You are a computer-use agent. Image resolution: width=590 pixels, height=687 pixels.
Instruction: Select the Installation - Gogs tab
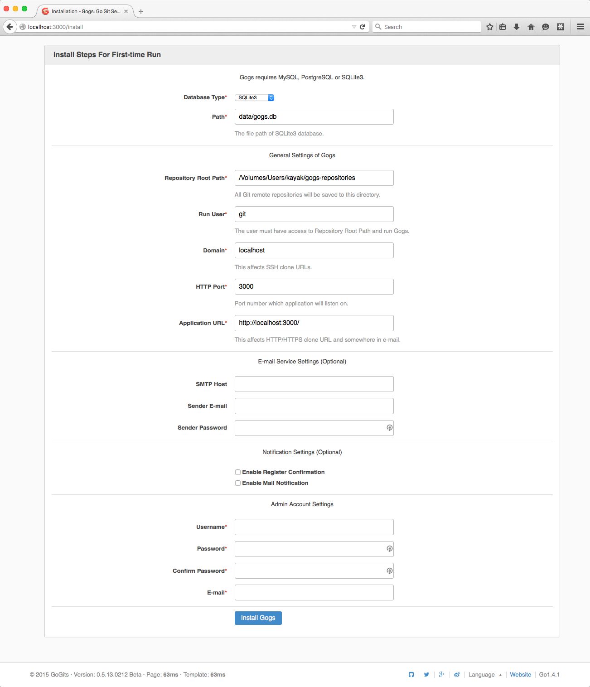click(84, 11)
